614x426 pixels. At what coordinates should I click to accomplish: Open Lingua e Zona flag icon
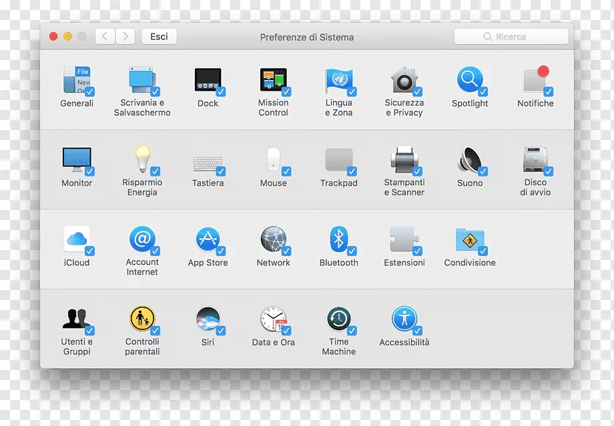[339, 81]
